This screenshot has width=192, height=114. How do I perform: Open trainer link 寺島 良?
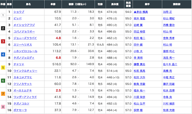pos(167,97)
